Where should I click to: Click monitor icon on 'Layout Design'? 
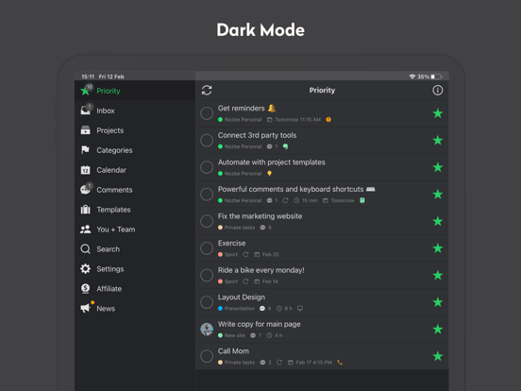(x=300, y=309)
